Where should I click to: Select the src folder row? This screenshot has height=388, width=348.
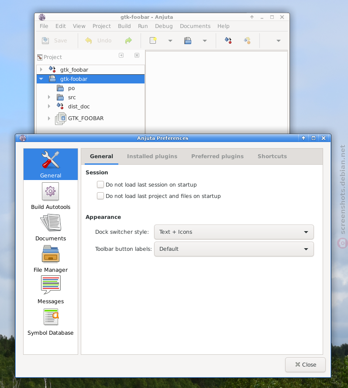[x=90, y=97]
